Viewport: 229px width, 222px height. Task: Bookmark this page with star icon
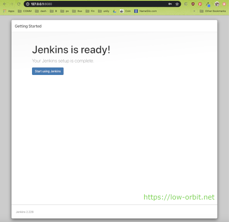pos(177,4)
